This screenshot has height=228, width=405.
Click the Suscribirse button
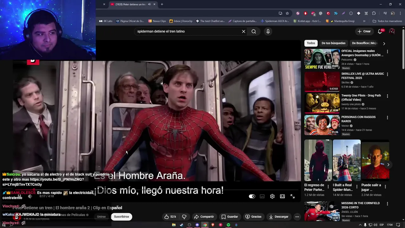pos(121,217)
